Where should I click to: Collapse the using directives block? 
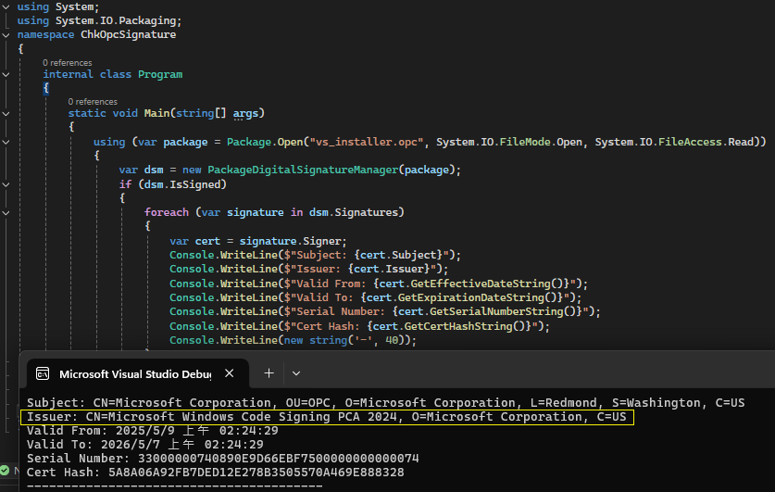click(x=6, y=7)
